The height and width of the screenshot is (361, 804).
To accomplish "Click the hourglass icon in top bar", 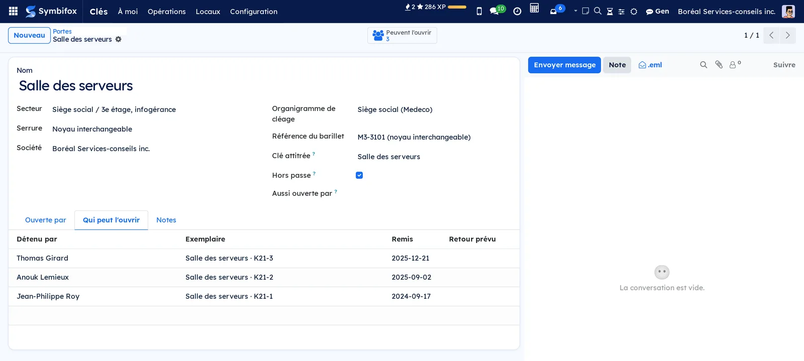I will click(x=610, y=11).
